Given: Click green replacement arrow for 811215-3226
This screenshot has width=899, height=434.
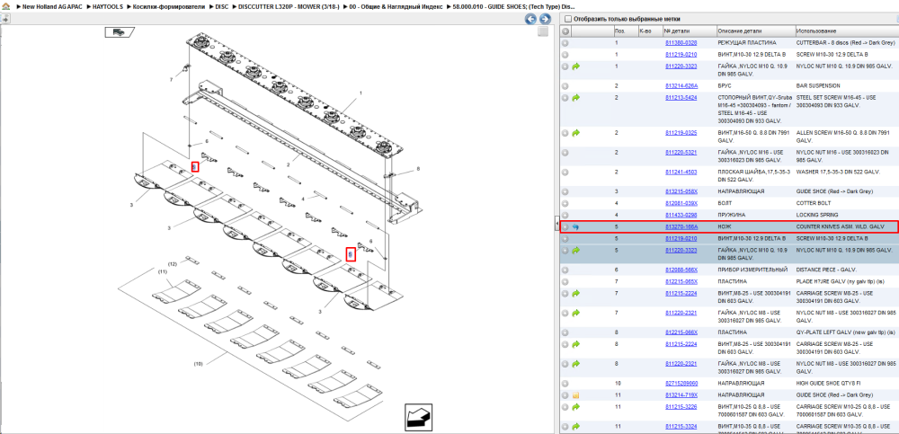Looking at the screenshot, I should coord(576,406).
